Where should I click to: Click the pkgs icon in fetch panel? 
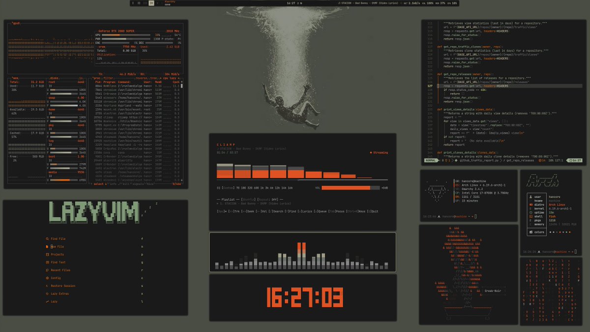click(x=530, y=220)
